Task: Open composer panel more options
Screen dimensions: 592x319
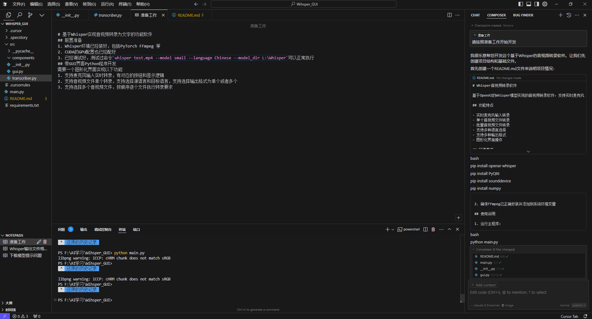Action: coord(577,15)
